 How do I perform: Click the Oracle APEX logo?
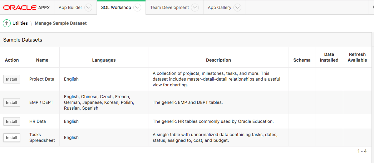26,8
